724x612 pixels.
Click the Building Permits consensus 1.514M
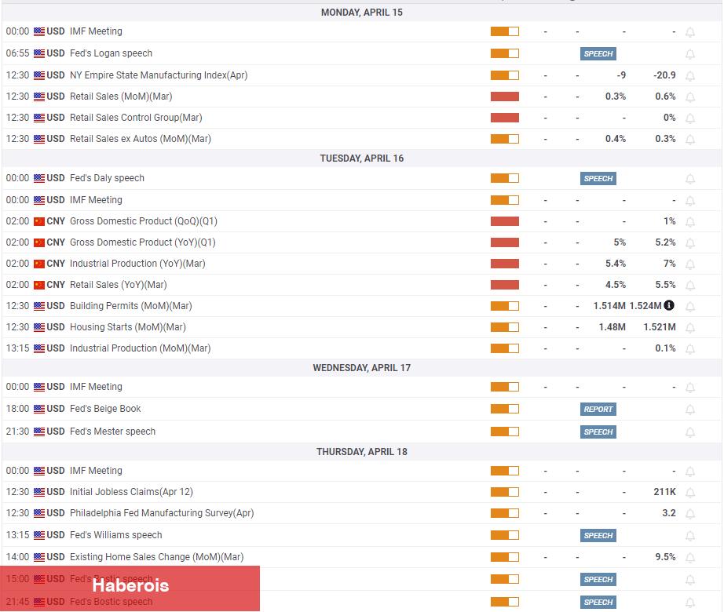coord(609,306)
